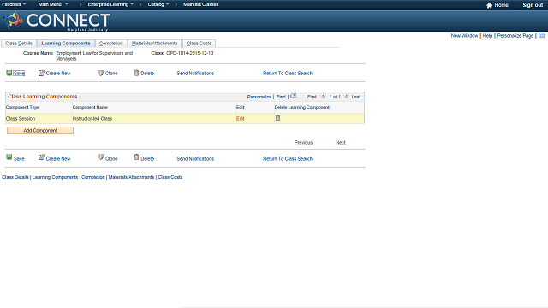The width and height of the screenshot is (548, 308).
Task: Click the Delete Learning Component column header
Action: (x=302, y=107)
